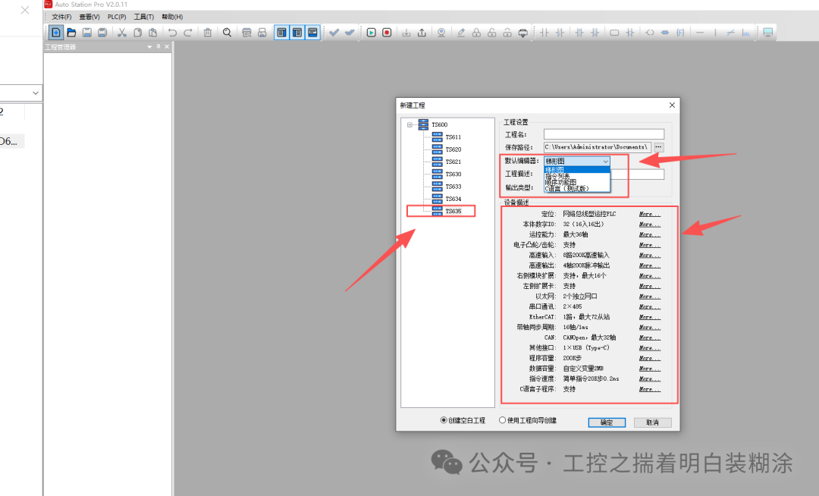Click the Paste clipboard icon
This screenshot has height=496, width=819.
click(153, 33)
